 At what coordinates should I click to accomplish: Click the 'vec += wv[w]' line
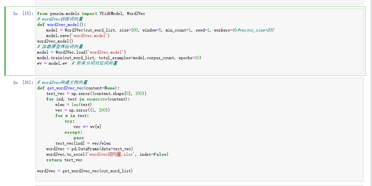click(87, 127)
